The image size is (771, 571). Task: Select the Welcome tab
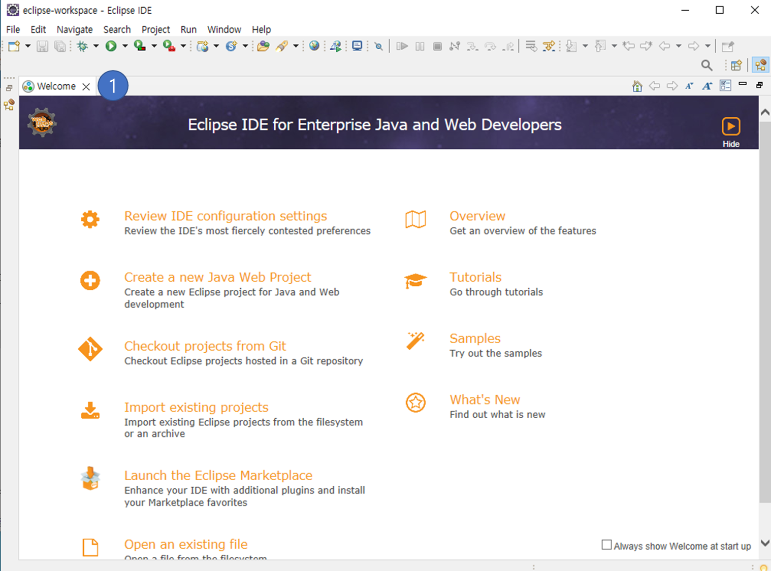coord(56,86)
